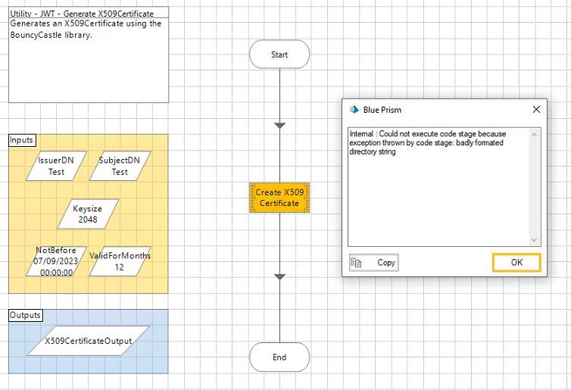Close the Blue Prism error dialog

coord(536,109)
